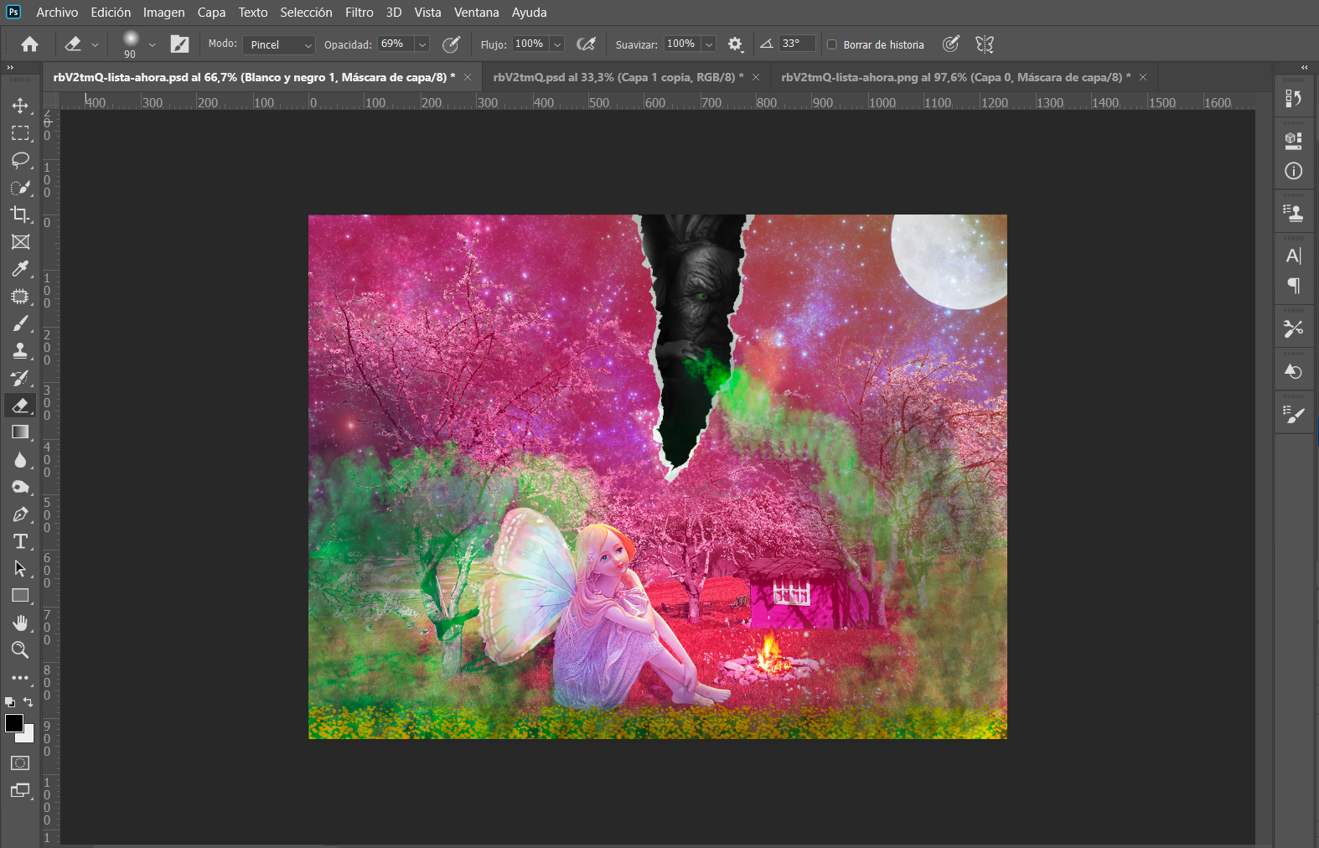1319x848 pixels.
Task: Select the Move tool
Action: (20, 106)
